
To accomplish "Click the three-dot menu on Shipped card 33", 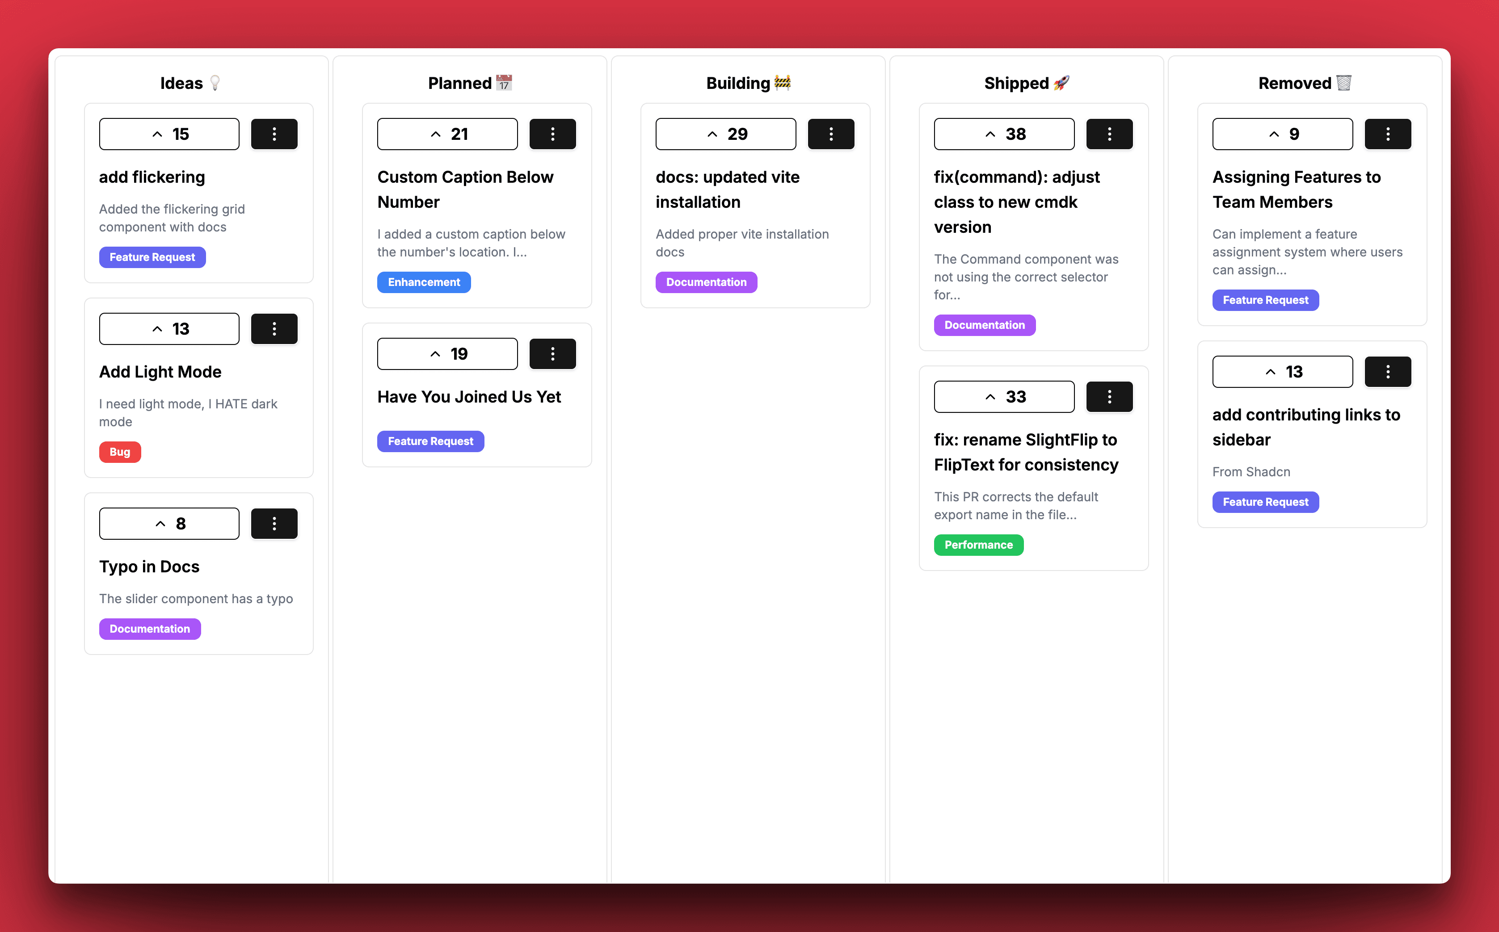I will (x=1109, y=396).
